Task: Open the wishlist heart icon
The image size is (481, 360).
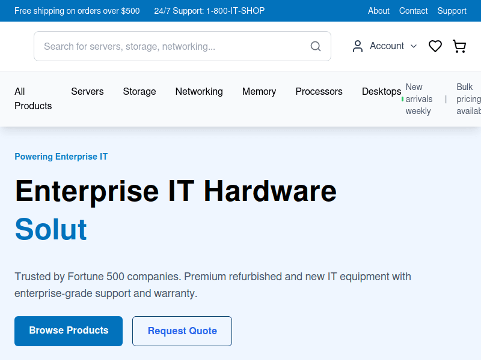Action: coord(435,46)
